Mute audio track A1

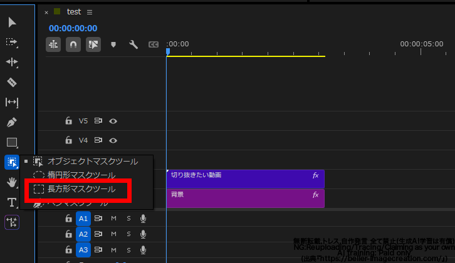pyautogui.click(x=114, y=219)
